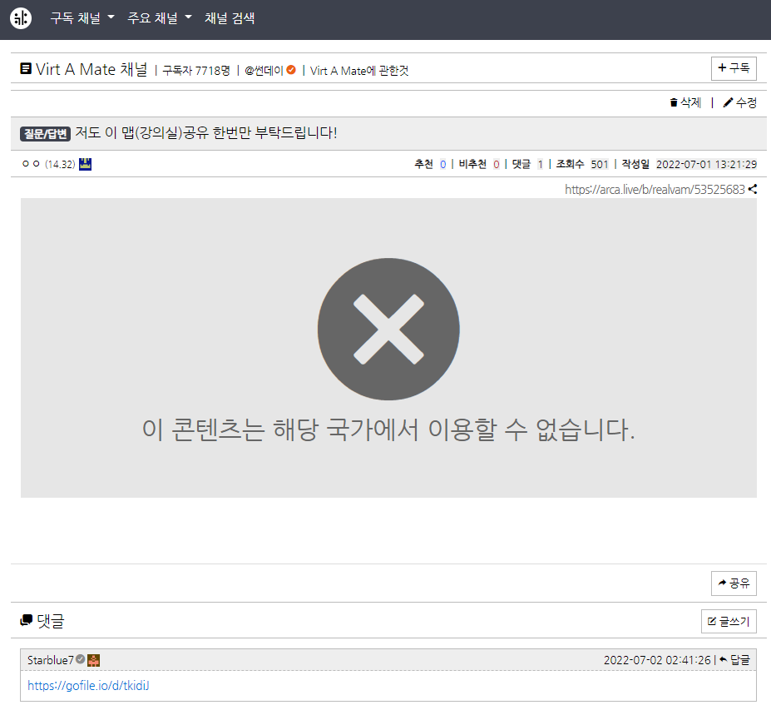The image size is (771, 710).
Task: Click the 추천 count 0
Action: pyautogui.click(x=443, y=164)
